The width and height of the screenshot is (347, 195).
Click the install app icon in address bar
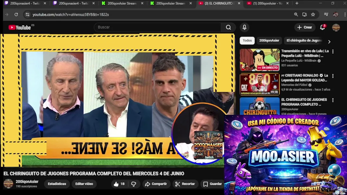pyautogui.click(x=304, y=14)
